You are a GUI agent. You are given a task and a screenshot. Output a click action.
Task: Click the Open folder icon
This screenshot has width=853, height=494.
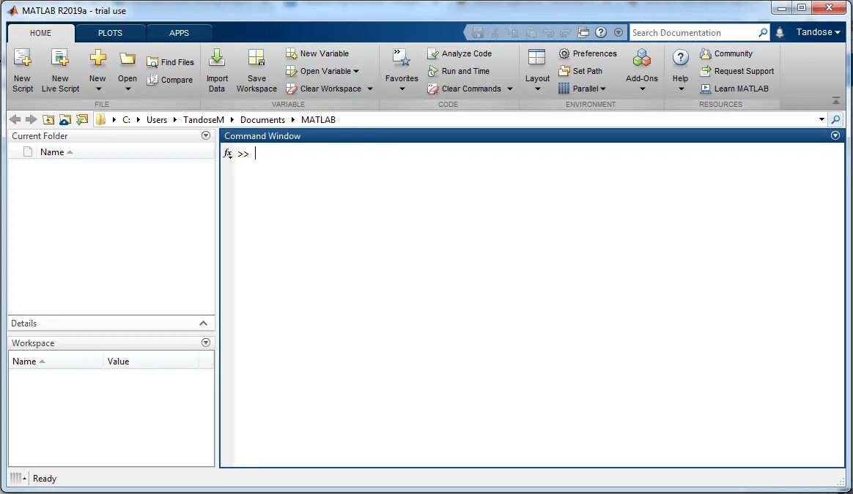[128, 58]
